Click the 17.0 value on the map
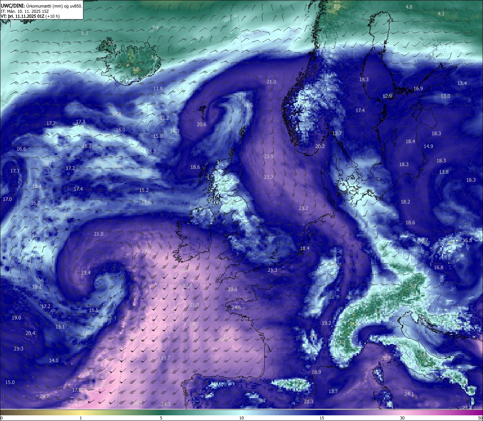The width and height of the screenshot is (483, 421). 7,199
